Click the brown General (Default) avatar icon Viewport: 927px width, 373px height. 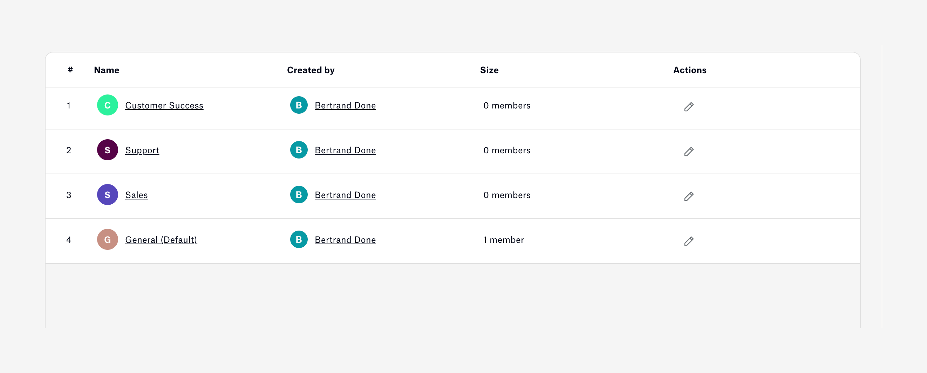point(107,240)
